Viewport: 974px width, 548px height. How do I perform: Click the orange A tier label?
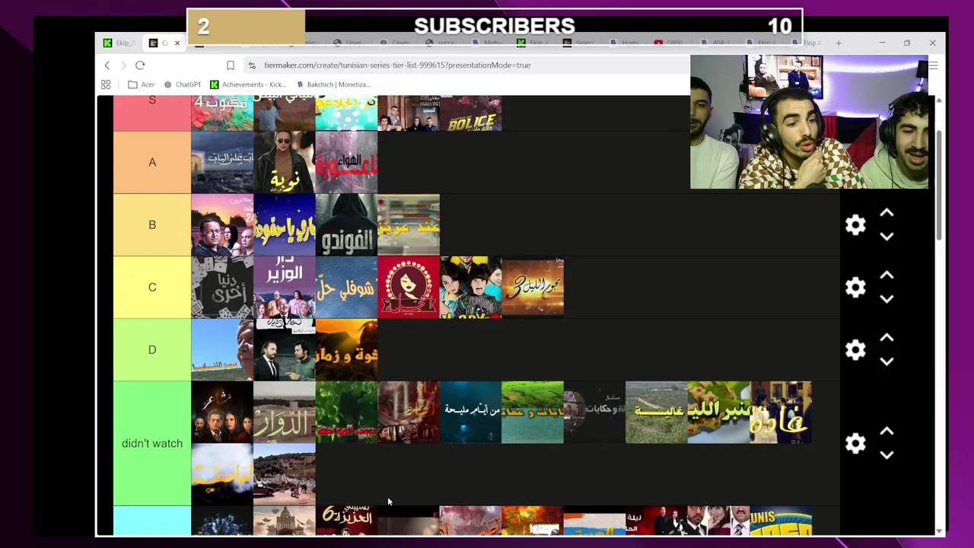(152, 162)
